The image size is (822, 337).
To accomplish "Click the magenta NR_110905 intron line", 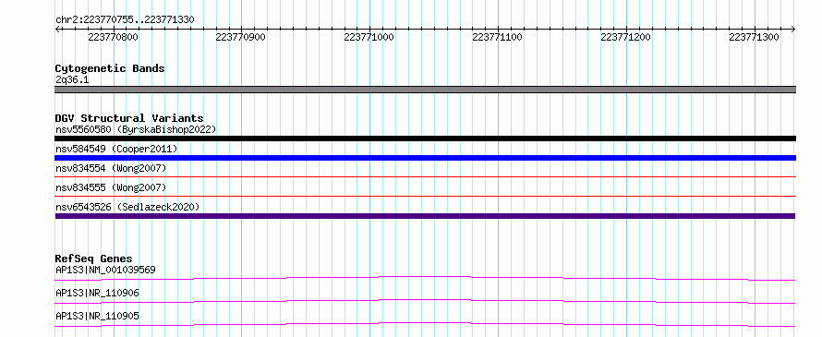I will tap(425, 324).
